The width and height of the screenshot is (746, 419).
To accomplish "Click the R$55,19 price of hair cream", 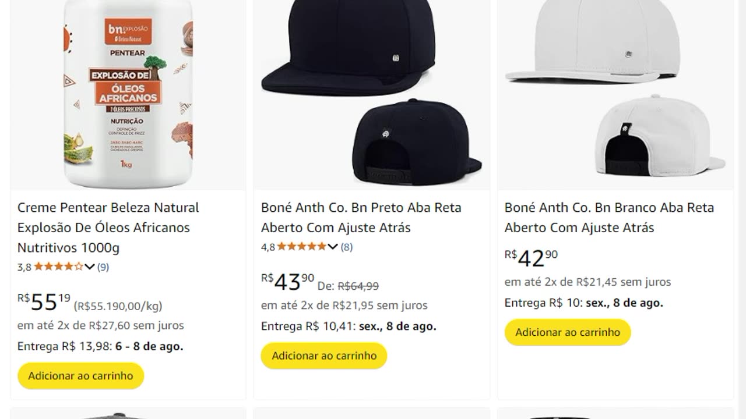I will (x=44, y=302).
